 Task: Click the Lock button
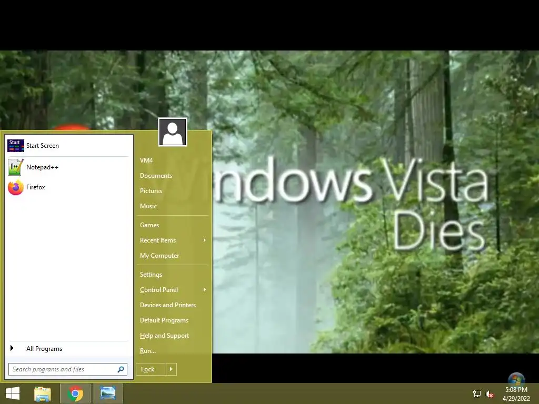point(151,369)
